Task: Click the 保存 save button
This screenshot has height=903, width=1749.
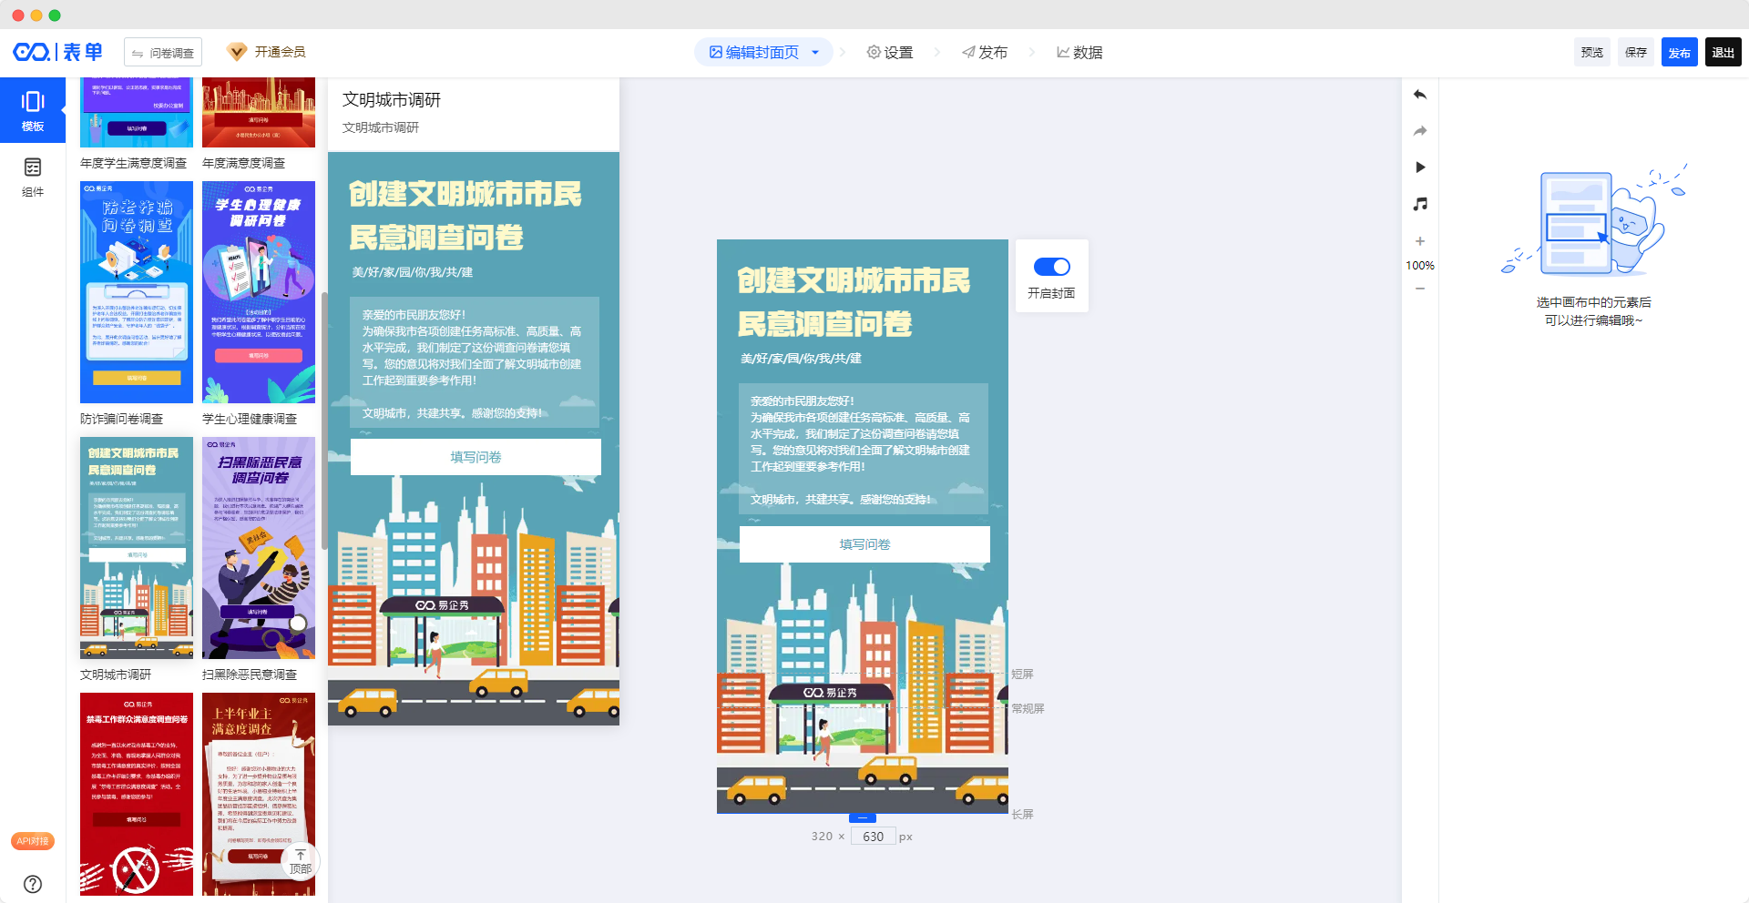Action: (1635, 53)
